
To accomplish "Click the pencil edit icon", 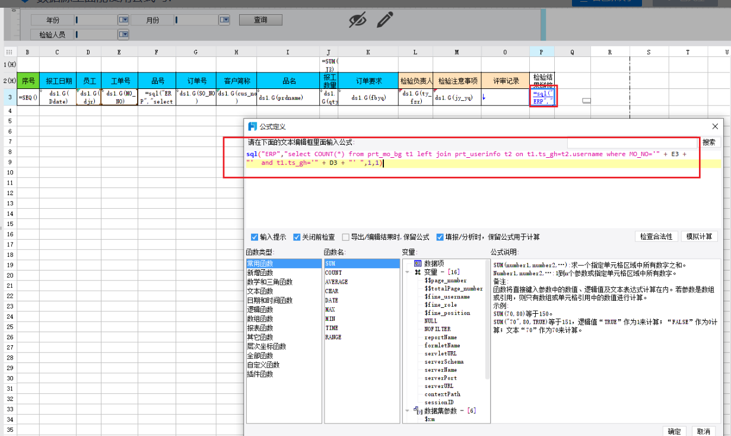I will [385, 20].
